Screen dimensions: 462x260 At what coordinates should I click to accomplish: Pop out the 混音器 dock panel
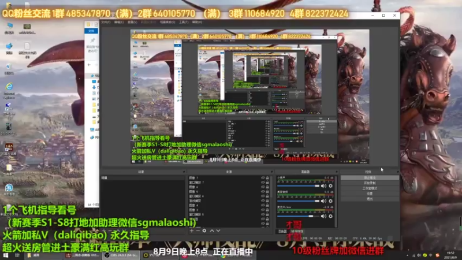336,172
